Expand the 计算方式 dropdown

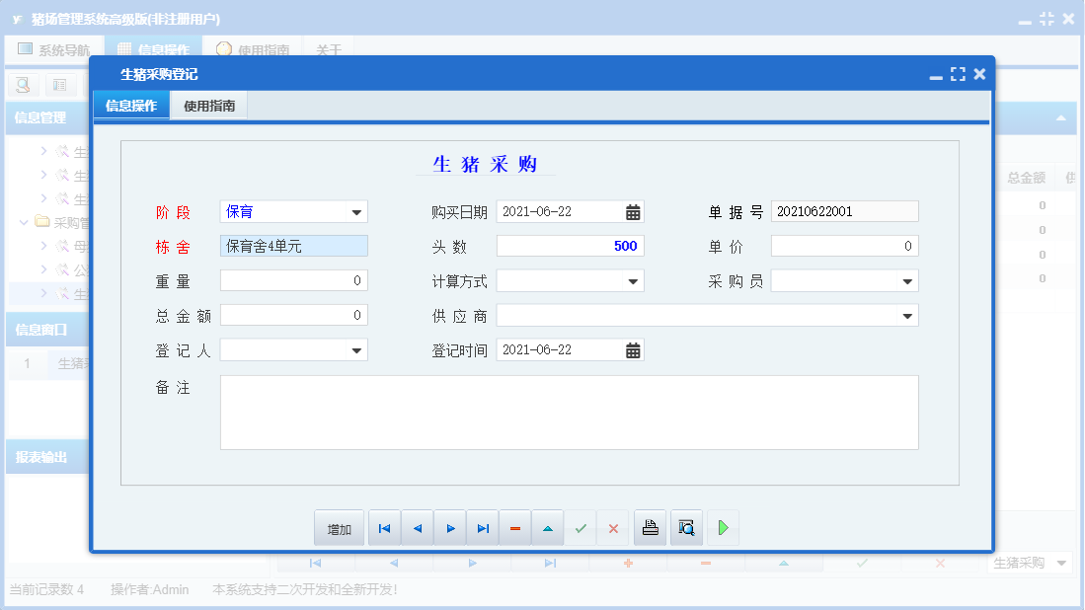click(633, 281)
